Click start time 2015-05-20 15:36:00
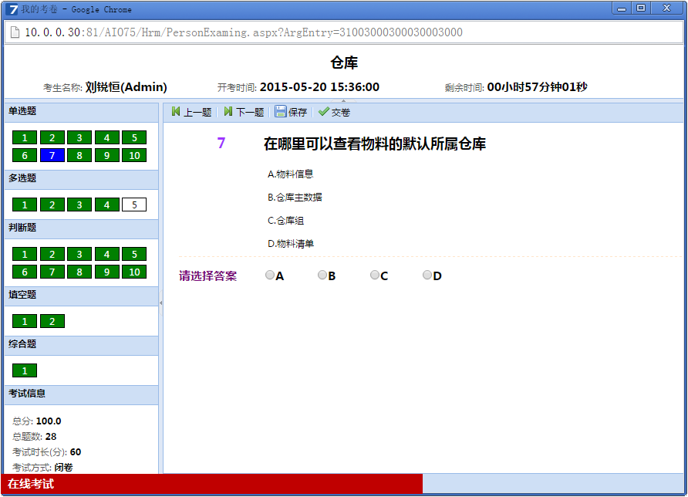This screenshot has height=497, width=688. (x=319, y=87)
